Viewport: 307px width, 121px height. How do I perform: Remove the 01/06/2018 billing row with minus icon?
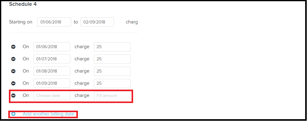[13, 47]
